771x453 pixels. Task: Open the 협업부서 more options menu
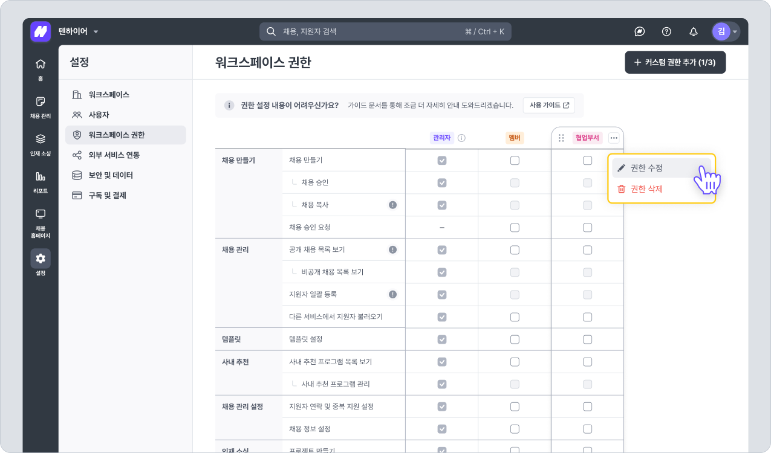pyautogui.click(x=614, y=138)
